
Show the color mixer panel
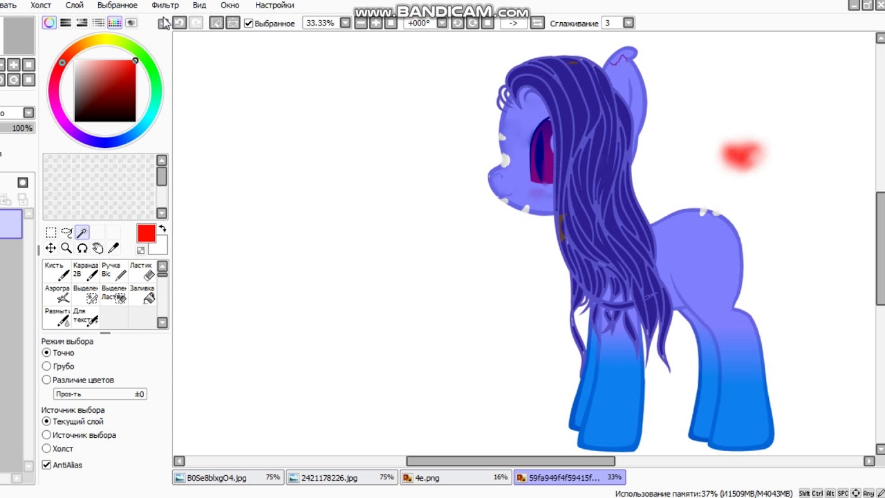(x=98, y=23)
